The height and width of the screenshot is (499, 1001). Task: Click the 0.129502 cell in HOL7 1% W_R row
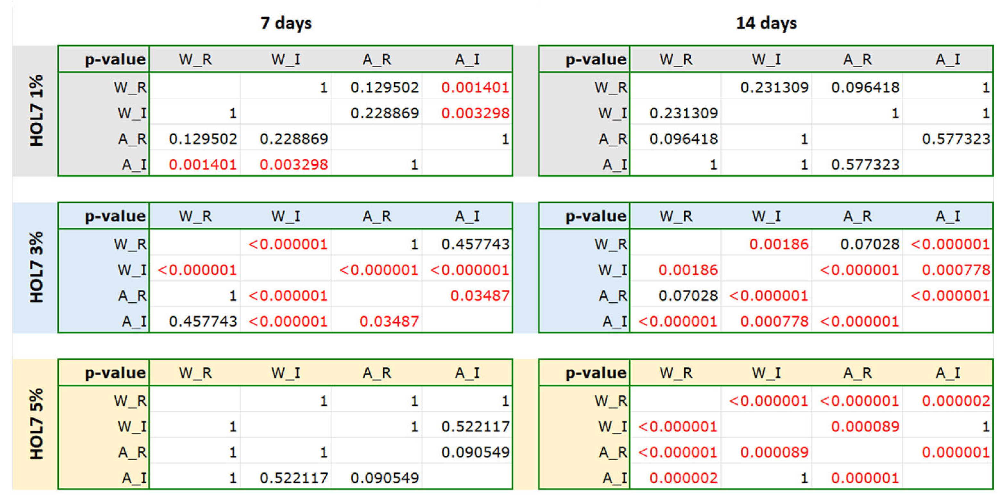(x=385, y=88)
